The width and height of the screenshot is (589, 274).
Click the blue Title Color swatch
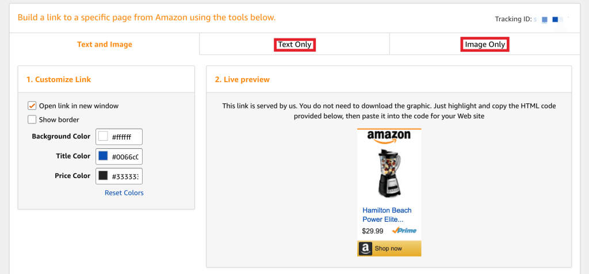click(x=104, y=156)
